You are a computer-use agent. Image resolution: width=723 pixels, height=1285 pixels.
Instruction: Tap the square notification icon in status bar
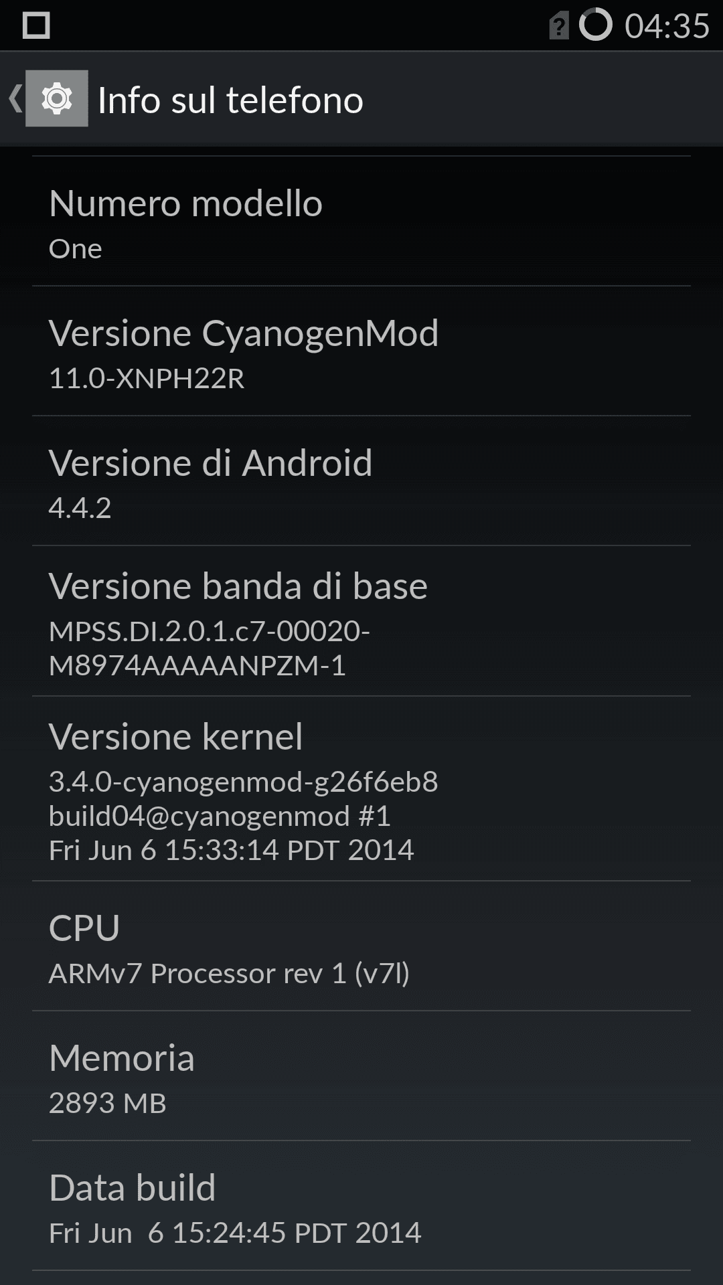tap(36, 25)
